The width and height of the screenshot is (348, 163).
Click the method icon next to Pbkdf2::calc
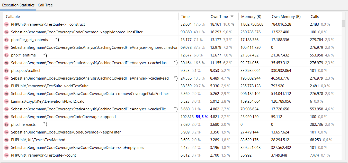(6, 101)
